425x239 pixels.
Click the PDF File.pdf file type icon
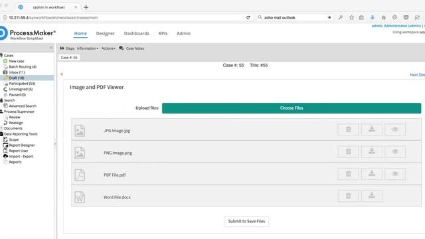(80, 175)
